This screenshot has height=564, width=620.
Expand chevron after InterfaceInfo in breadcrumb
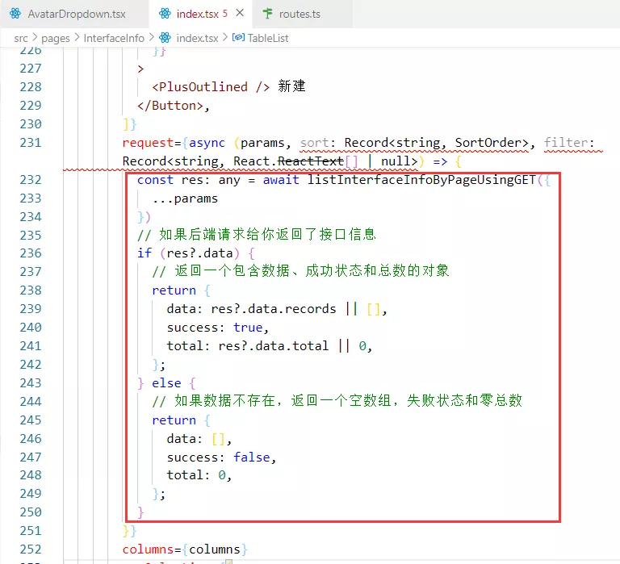click(x=152, y=38)
